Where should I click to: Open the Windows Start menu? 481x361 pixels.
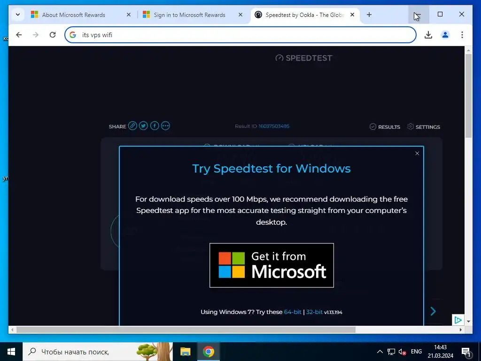(11, 352)
